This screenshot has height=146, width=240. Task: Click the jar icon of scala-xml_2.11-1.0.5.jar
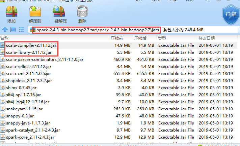(3, 74)
